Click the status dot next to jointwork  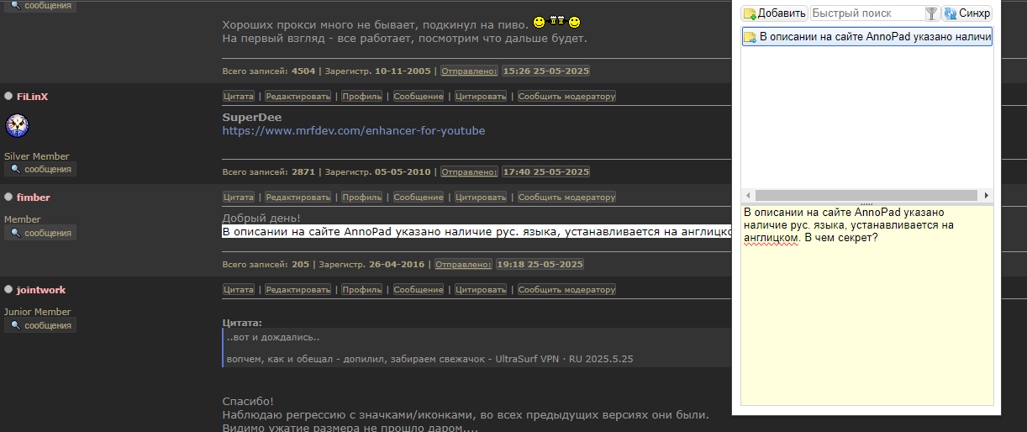click(8, 290)
